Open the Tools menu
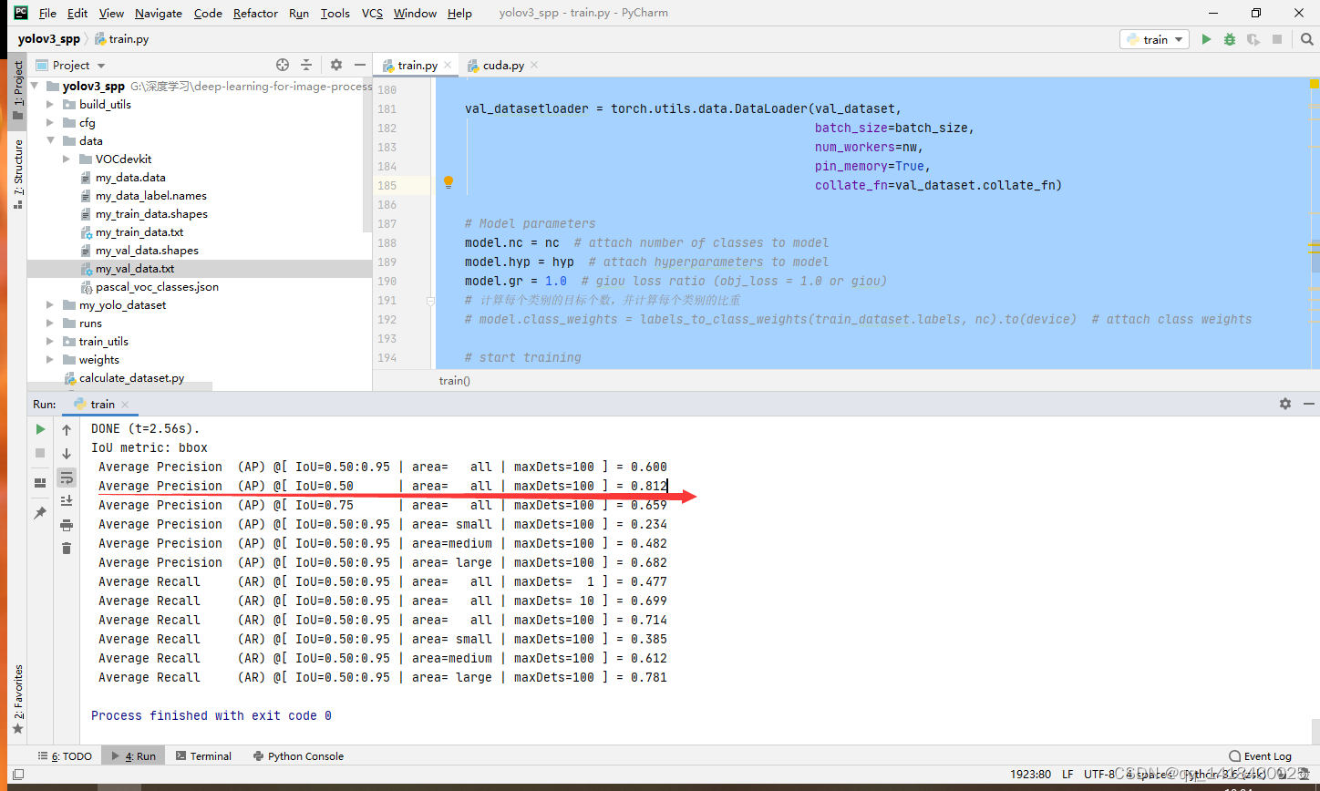Viewport: 1320px width, 791px height. pyautogui.click(x=335, y=13)
